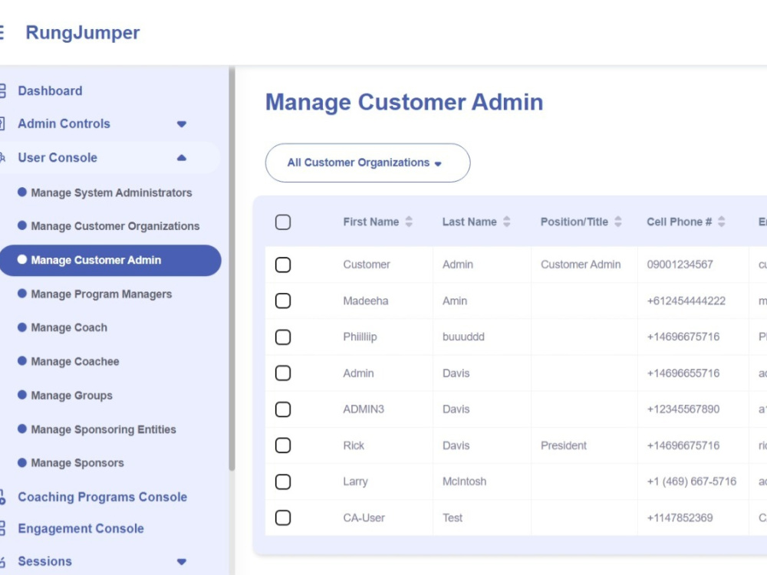Click the buuuddd last name cell
This screenshot has height=575, width=767.
click(x=463, y=337)
